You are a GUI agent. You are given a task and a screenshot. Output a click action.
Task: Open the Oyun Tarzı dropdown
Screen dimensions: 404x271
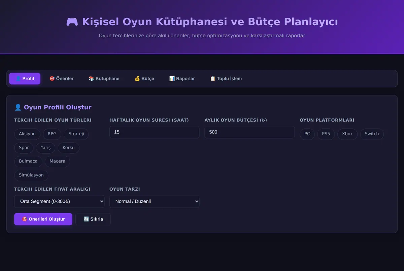(155, 201)
